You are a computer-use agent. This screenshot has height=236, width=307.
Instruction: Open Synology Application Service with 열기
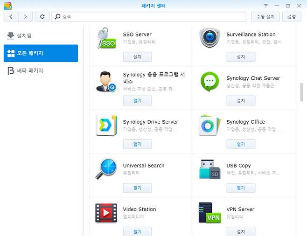(137, 100)
